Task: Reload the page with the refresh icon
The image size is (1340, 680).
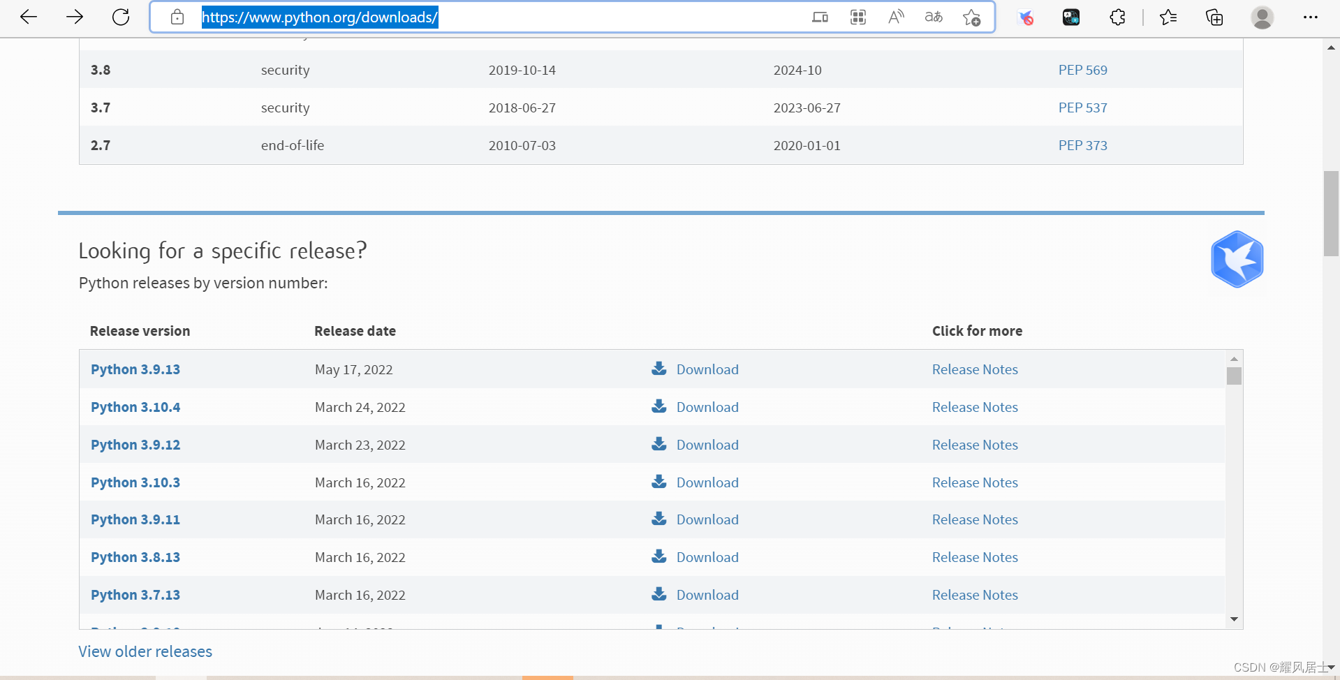Action: 121,17
